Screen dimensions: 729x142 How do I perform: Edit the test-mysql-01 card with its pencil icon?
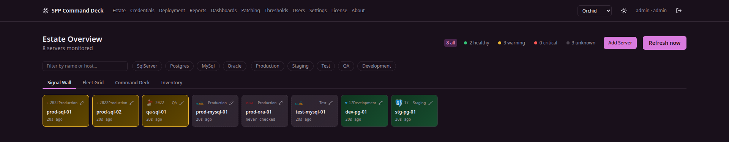coord(331,103)
